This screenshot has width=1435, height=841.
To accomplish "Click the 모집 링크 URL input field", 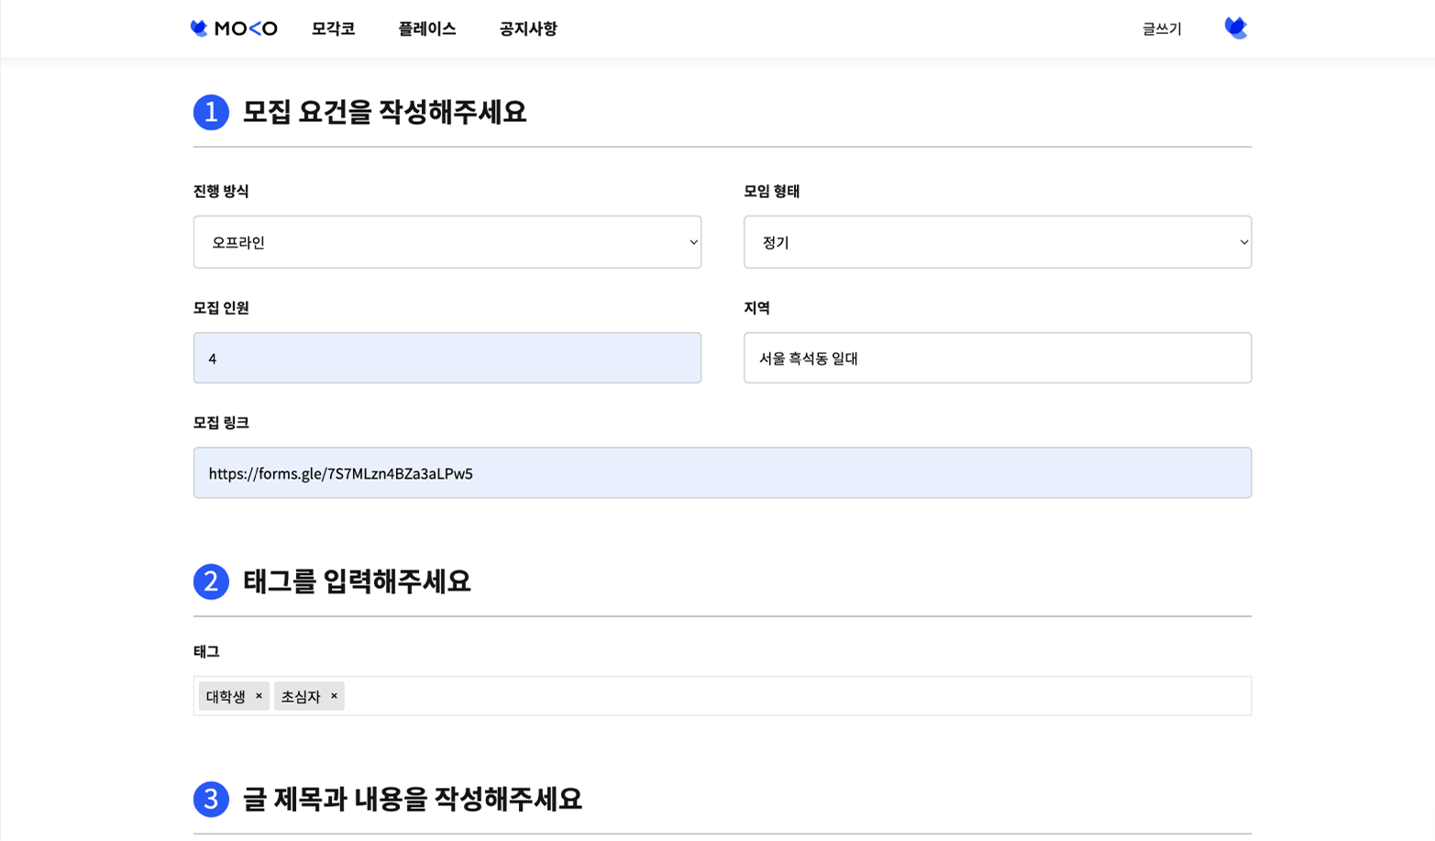I will tap(722, 473).
